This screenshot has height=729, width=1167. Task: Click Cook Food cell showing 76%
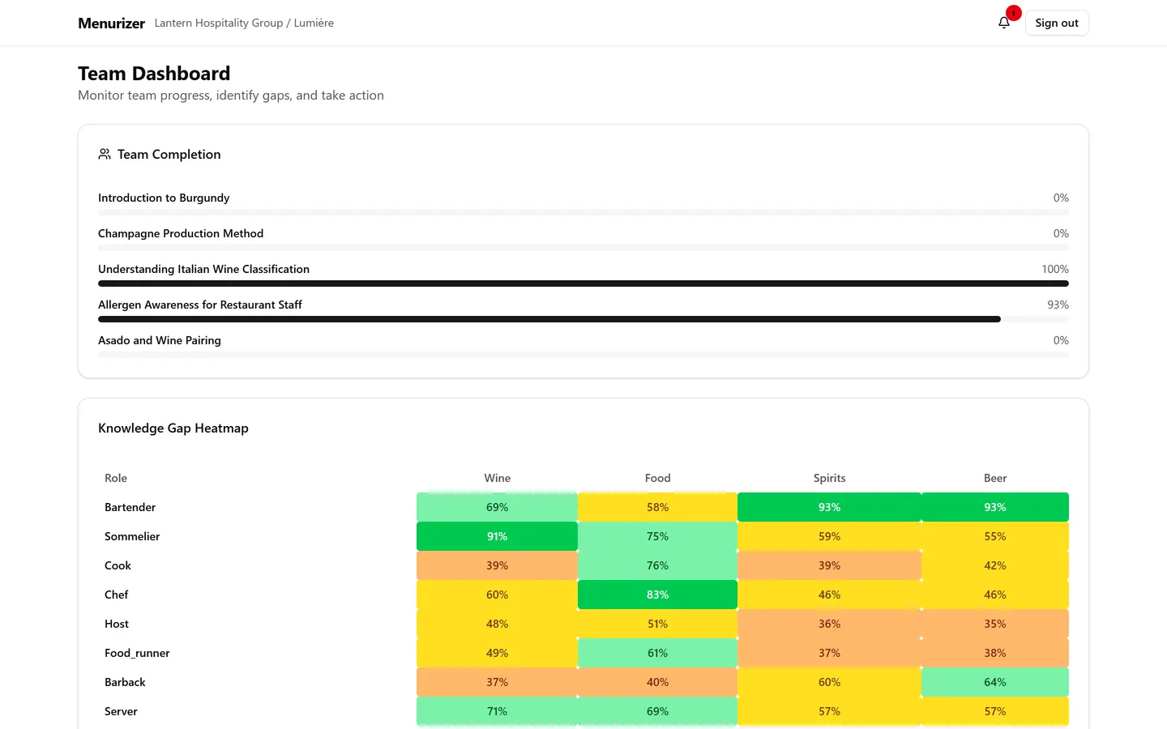pos(657,565)
